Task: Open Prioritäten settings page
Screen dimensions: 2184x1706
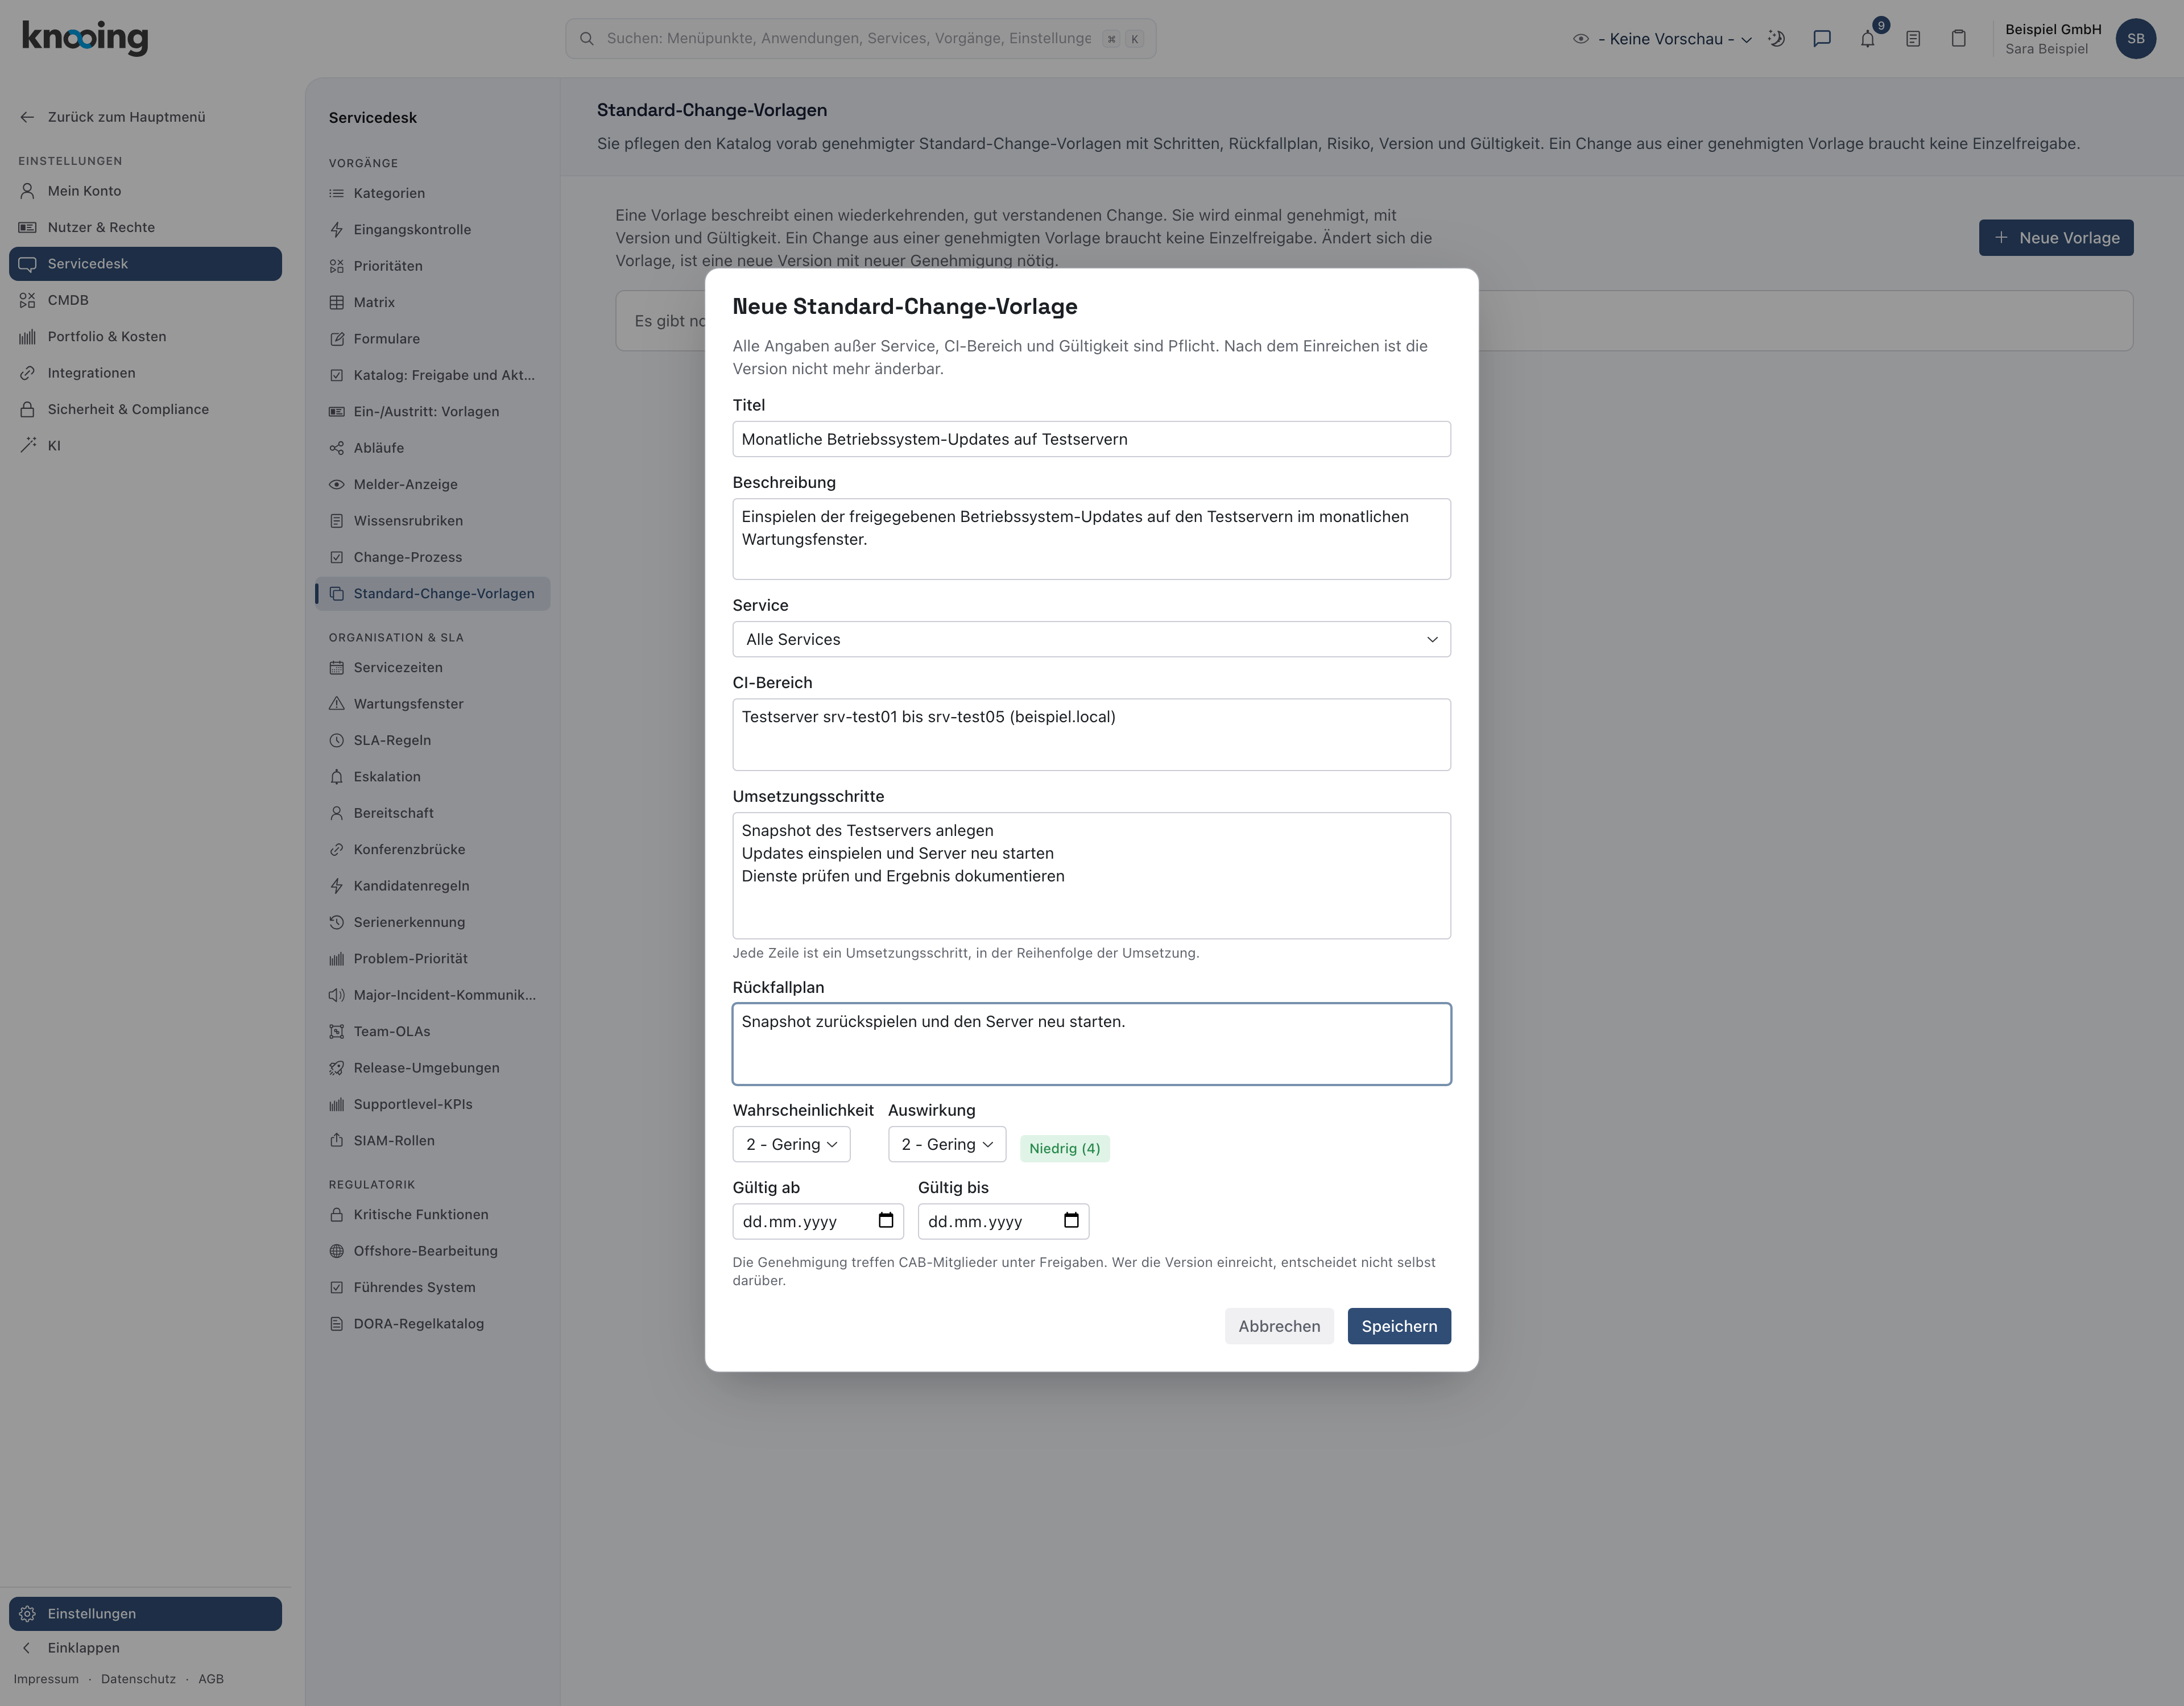Action: [x=433, y=266]
